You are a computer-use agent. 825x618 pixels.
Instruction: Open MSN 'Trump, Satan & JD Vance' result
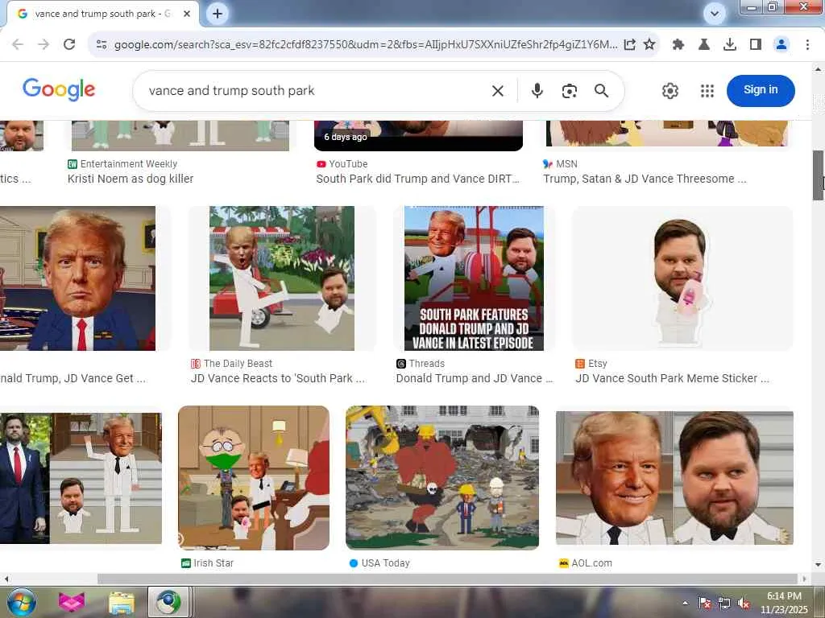645,179
